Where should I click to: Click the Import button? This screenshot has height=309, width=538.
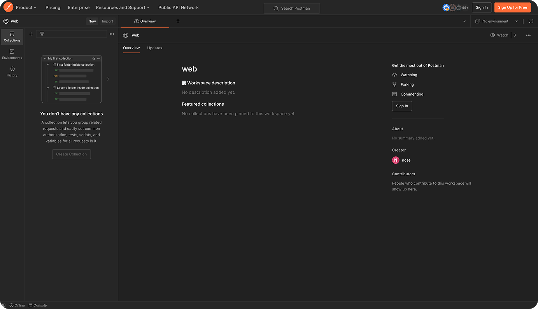click(x=107, y=21)
